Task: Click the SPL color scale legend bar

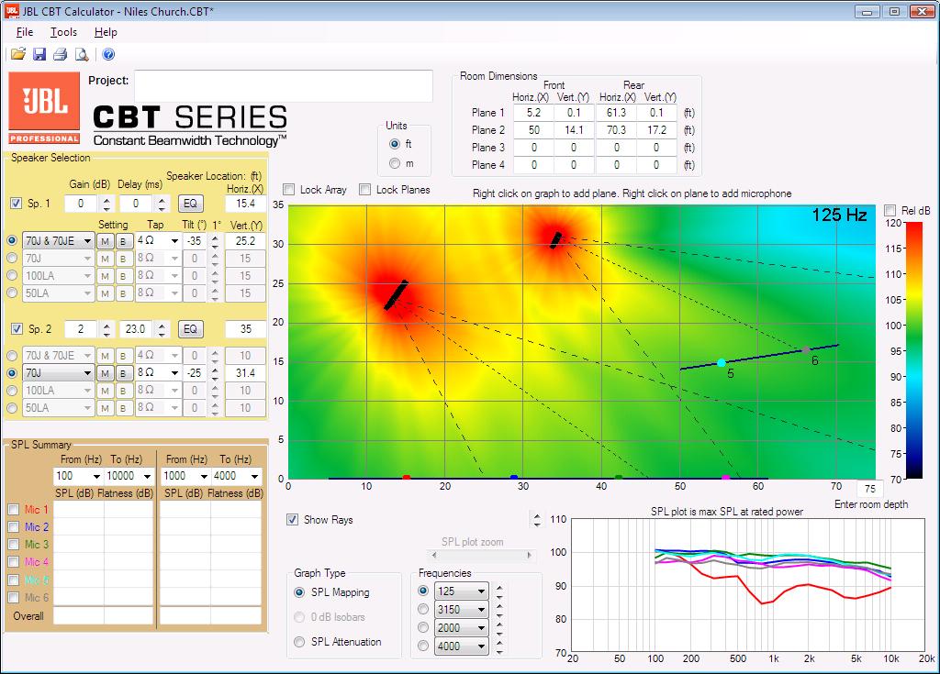Action: [914, 350]
